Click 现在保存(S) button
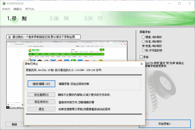Screen dimensions: 195x130 click(x=41, y=102)
